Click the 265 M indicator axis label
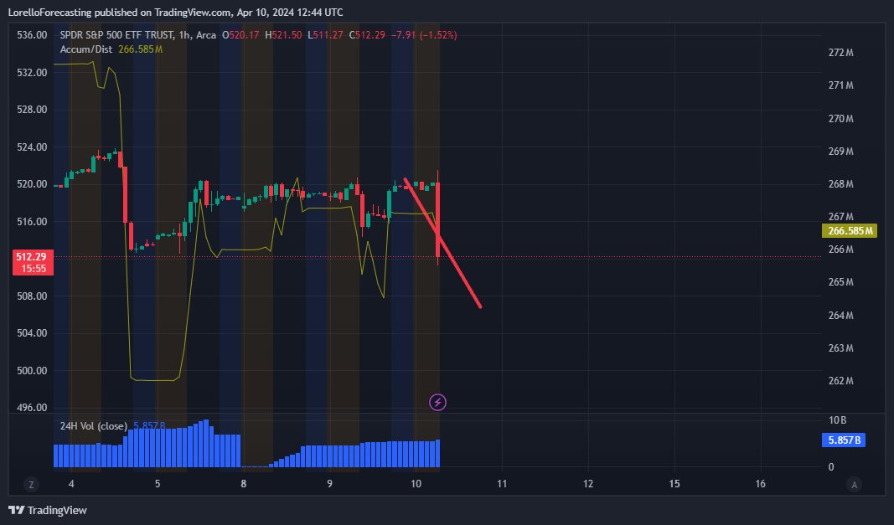Image resolution: width=894 pixels, height=525 pixels. 841,282
